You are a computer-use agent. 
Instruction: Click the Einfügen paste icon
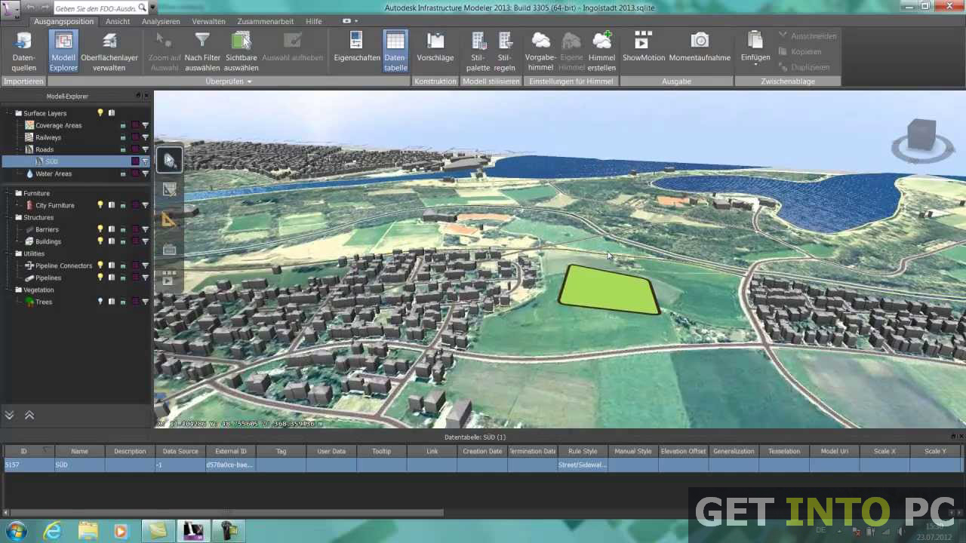755,40
